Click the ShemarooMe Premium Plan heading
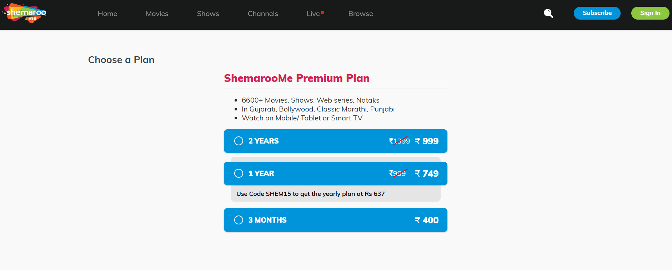This screenshot has height=270, width=672. pyautogui.click(x=297, y=78)
